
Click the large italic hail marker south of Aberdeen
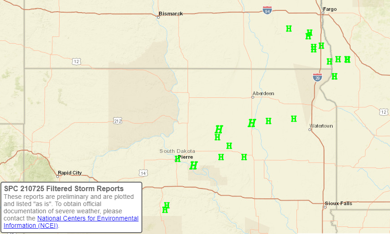click(252, 123)
